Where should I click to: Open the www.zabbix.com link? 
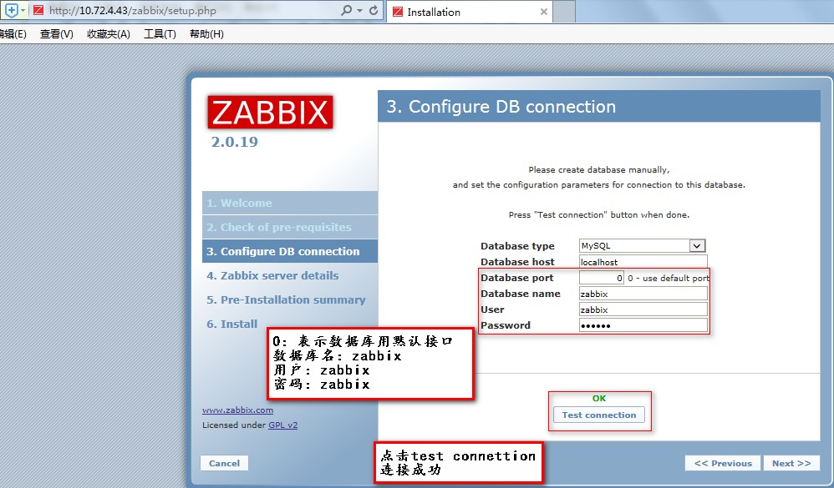[x=238, y=410]
